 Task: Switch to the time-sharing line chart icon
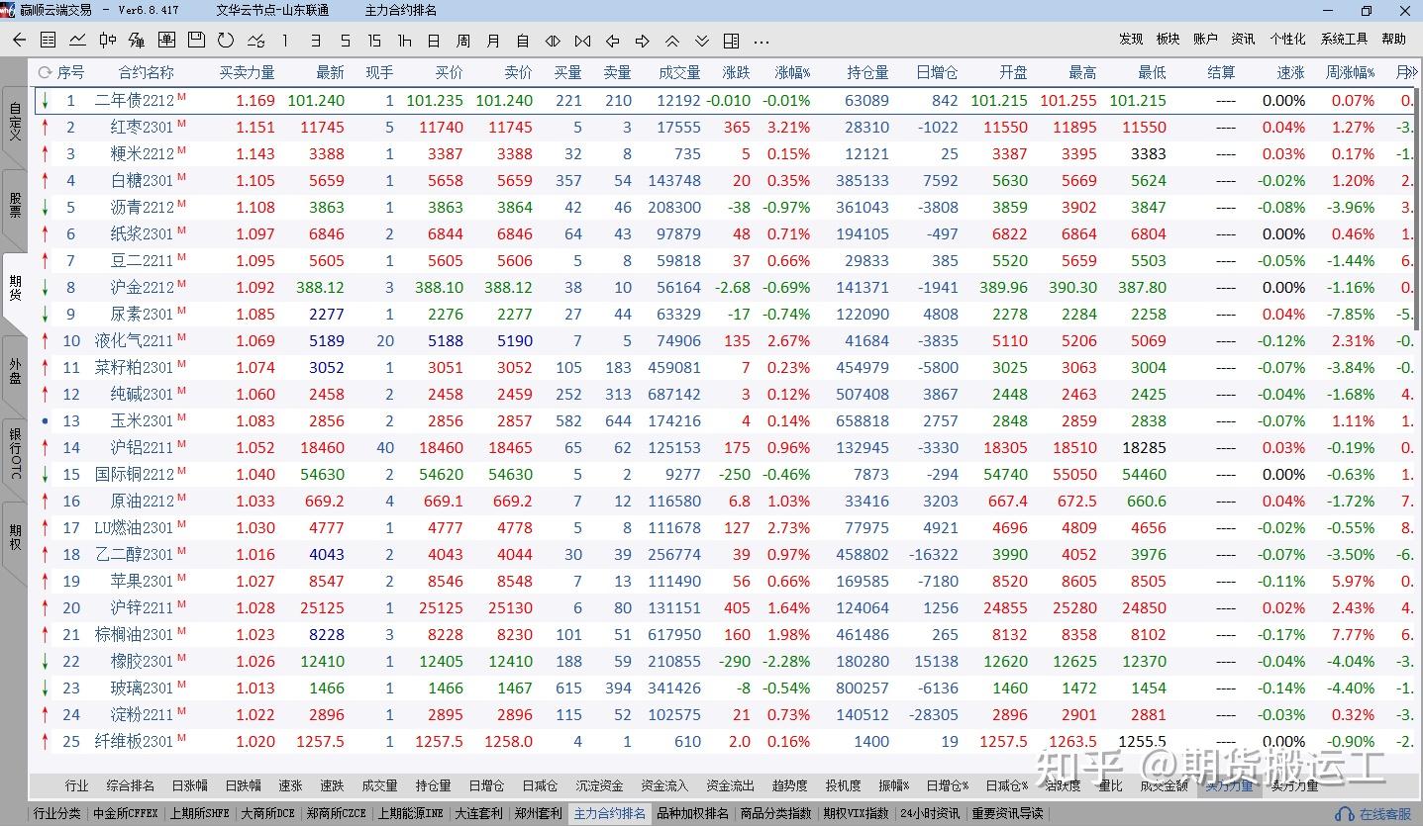click(x=77, y=41)
